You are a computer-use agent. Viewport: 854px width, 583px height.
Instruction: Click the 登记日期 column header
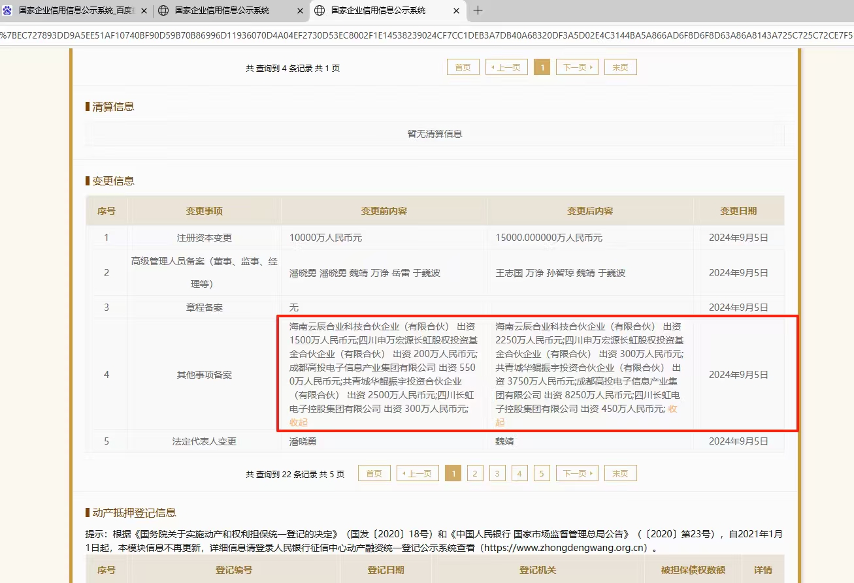pyautogui.click(x=386, y=570)
